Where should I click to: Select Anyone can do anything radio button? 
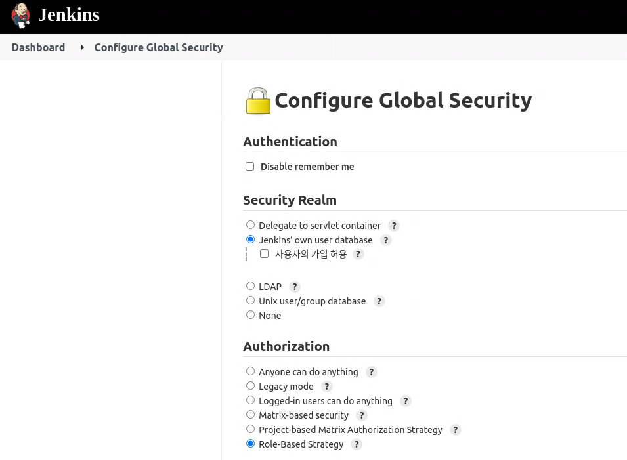coord(250,371)
